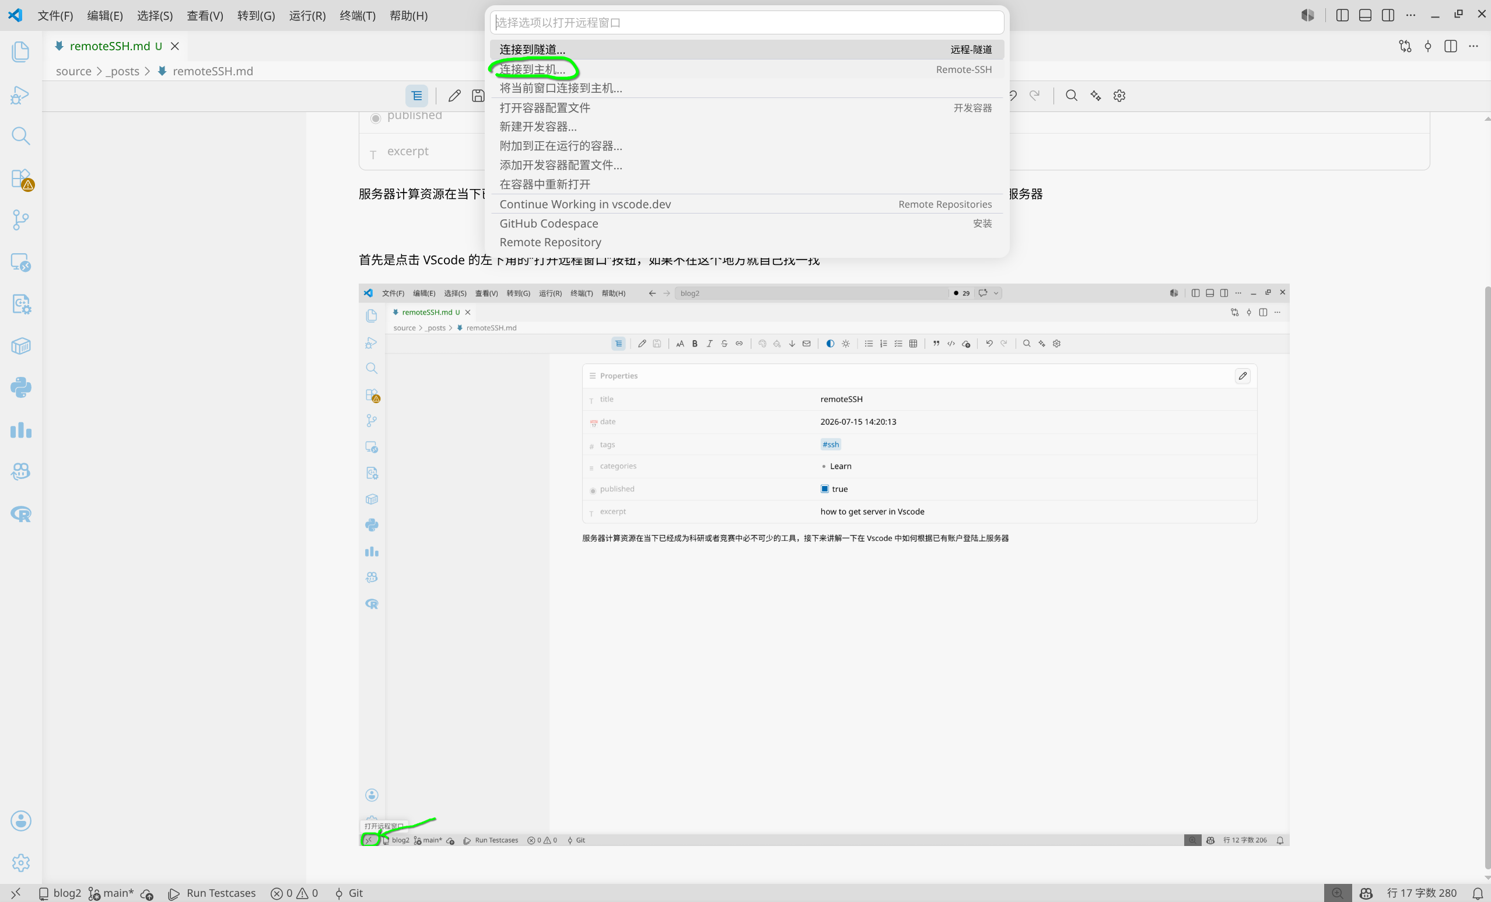Viewport: 1491px width, 902px height.
Task: Expand the _posts breadcrumb folder
Action: click(123, 71)
